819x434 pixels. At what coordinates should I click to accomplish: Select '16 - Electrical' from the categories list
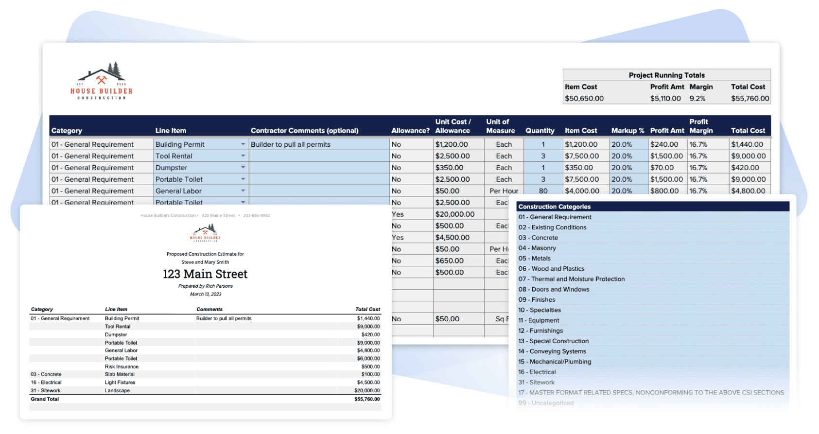[x=537, y=372]
